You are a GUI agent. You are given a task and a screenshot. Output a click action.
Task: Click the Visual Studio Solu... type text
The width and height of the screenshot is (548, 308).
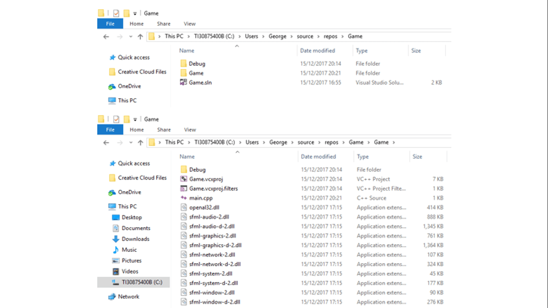380,83
